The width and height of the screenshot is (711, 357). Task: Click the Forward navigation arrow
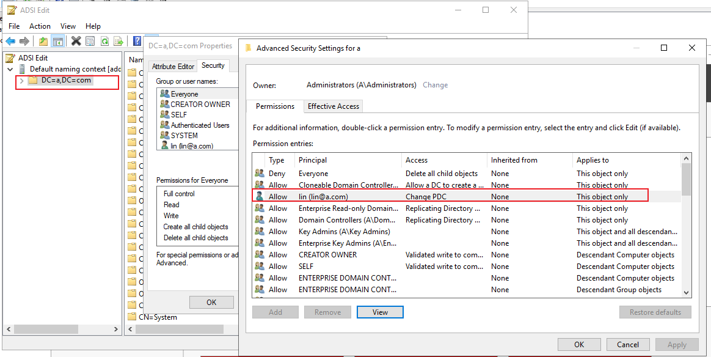pos(24,40)
